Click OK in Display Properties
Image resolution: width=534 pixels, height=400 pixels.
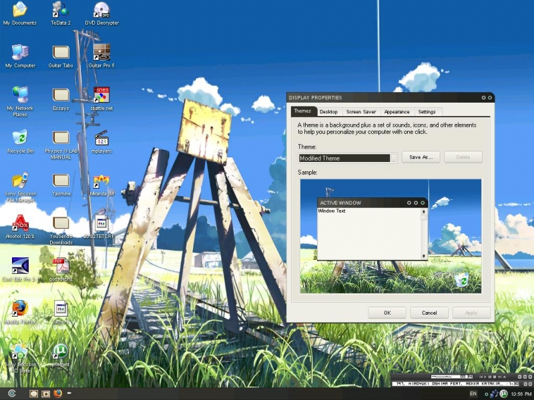(x=387, y=313)
